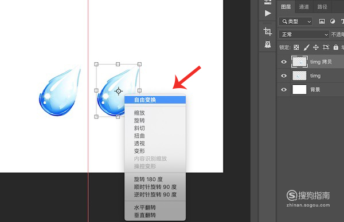The image size is (344, 222).
Task: Click the top-right transform handle
Action: [139, 64]
